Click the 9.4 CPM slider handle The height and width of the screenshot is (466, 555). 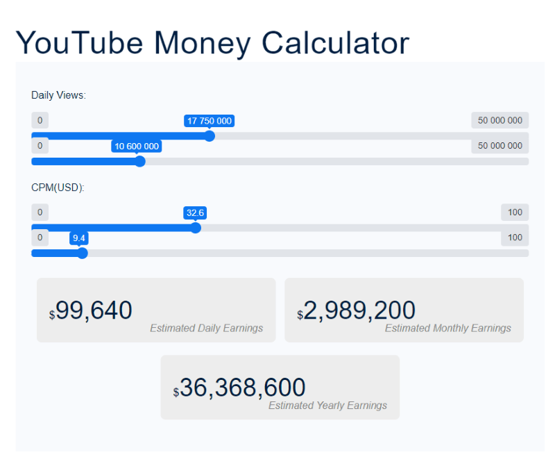(83, 253)
